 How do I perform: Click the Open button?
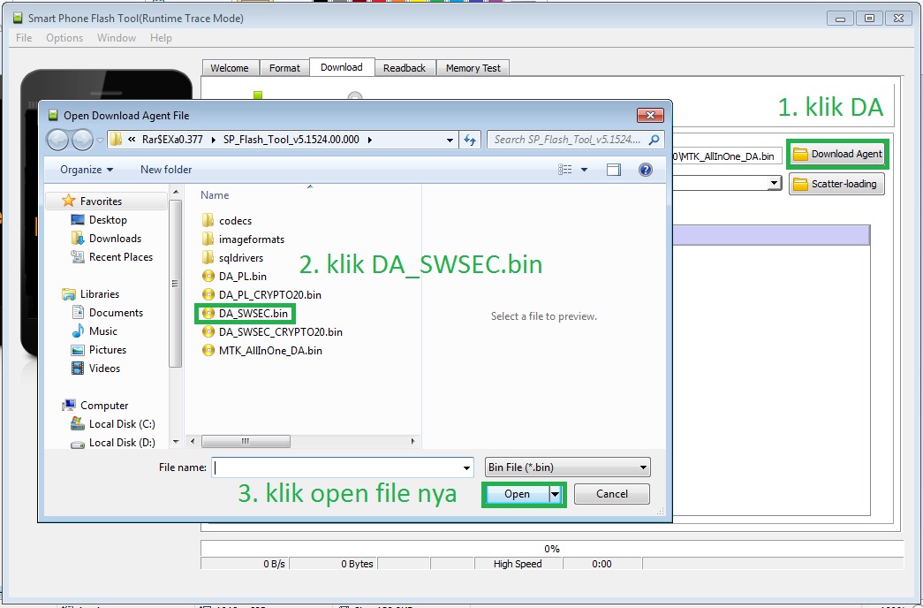pyautogui.click(x=516, y=494)
